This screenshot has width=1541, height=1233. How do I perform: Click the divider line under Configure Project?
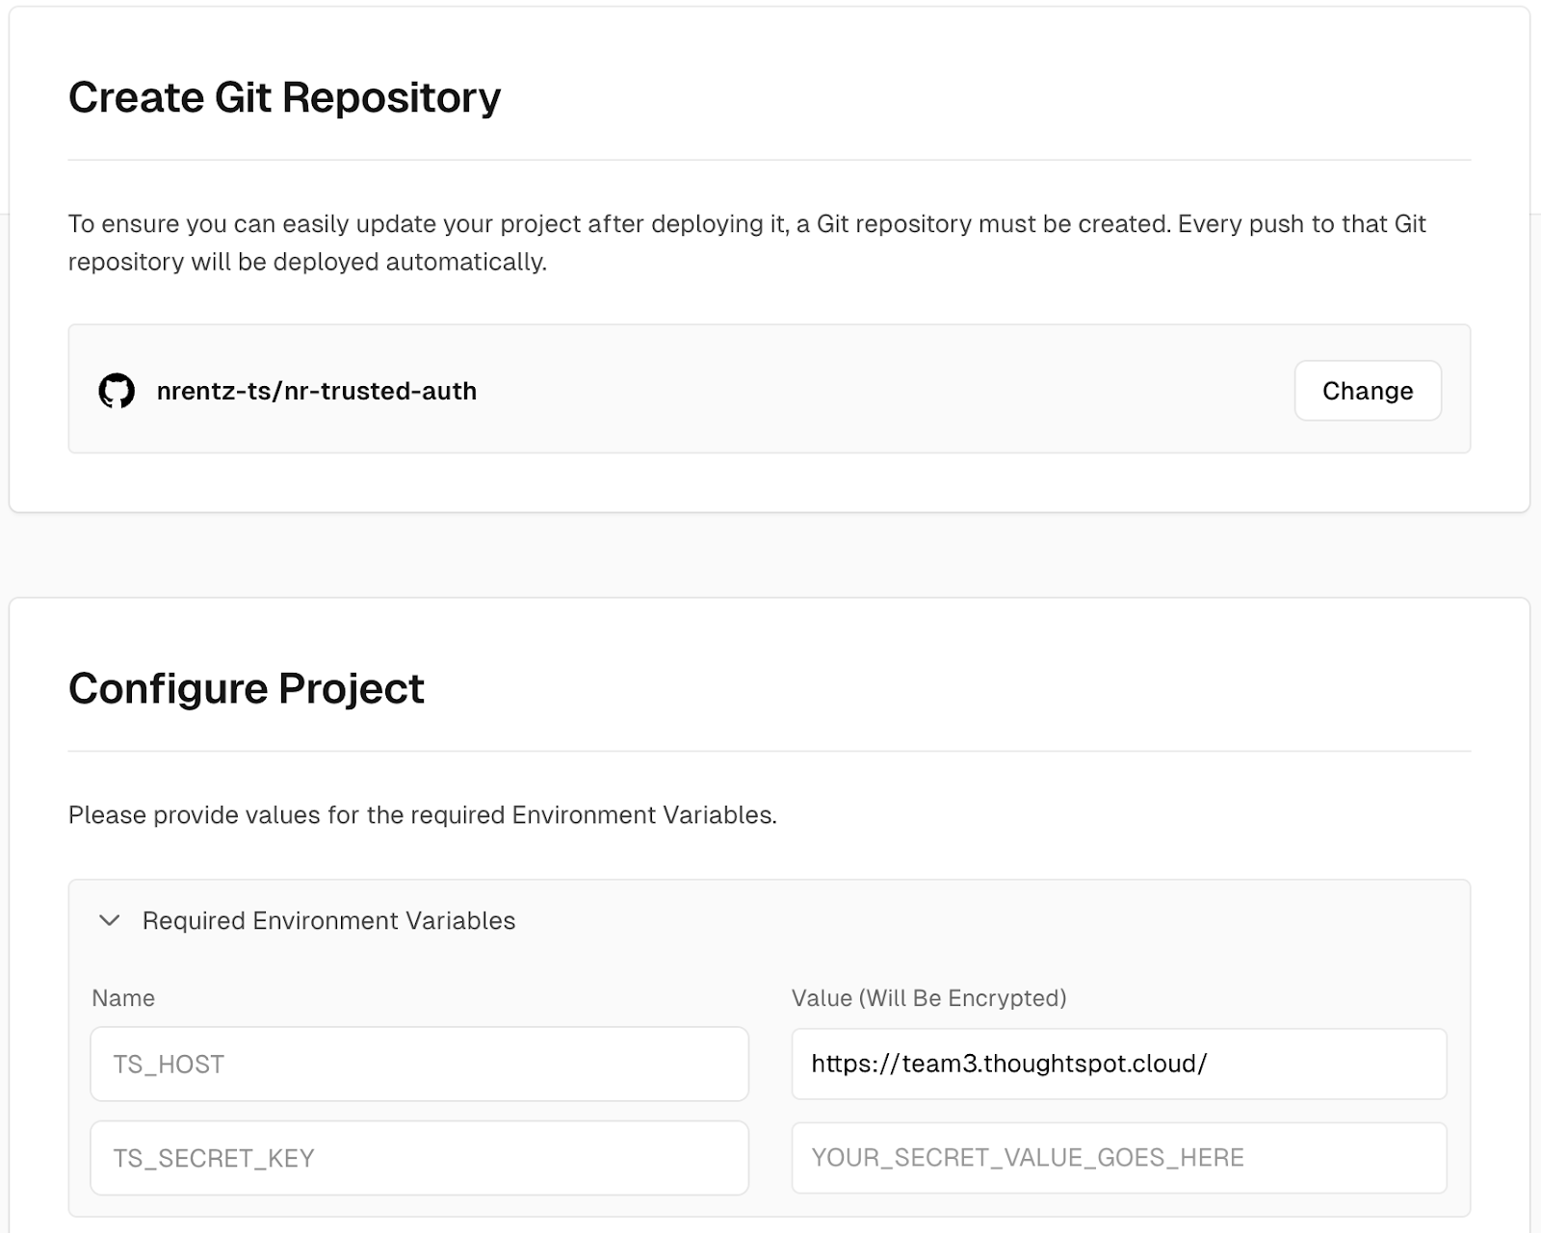(x=769, y=751)
